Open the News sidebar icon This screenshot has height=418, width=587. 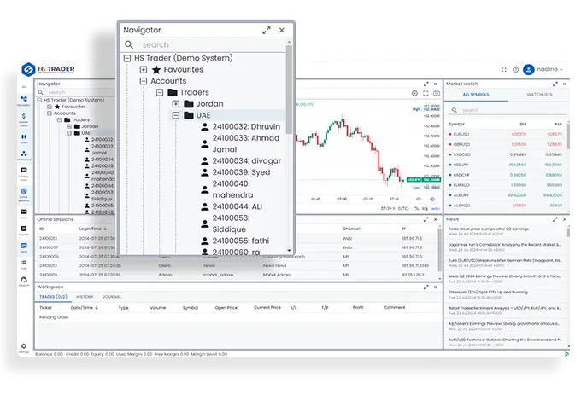(24, 247)
